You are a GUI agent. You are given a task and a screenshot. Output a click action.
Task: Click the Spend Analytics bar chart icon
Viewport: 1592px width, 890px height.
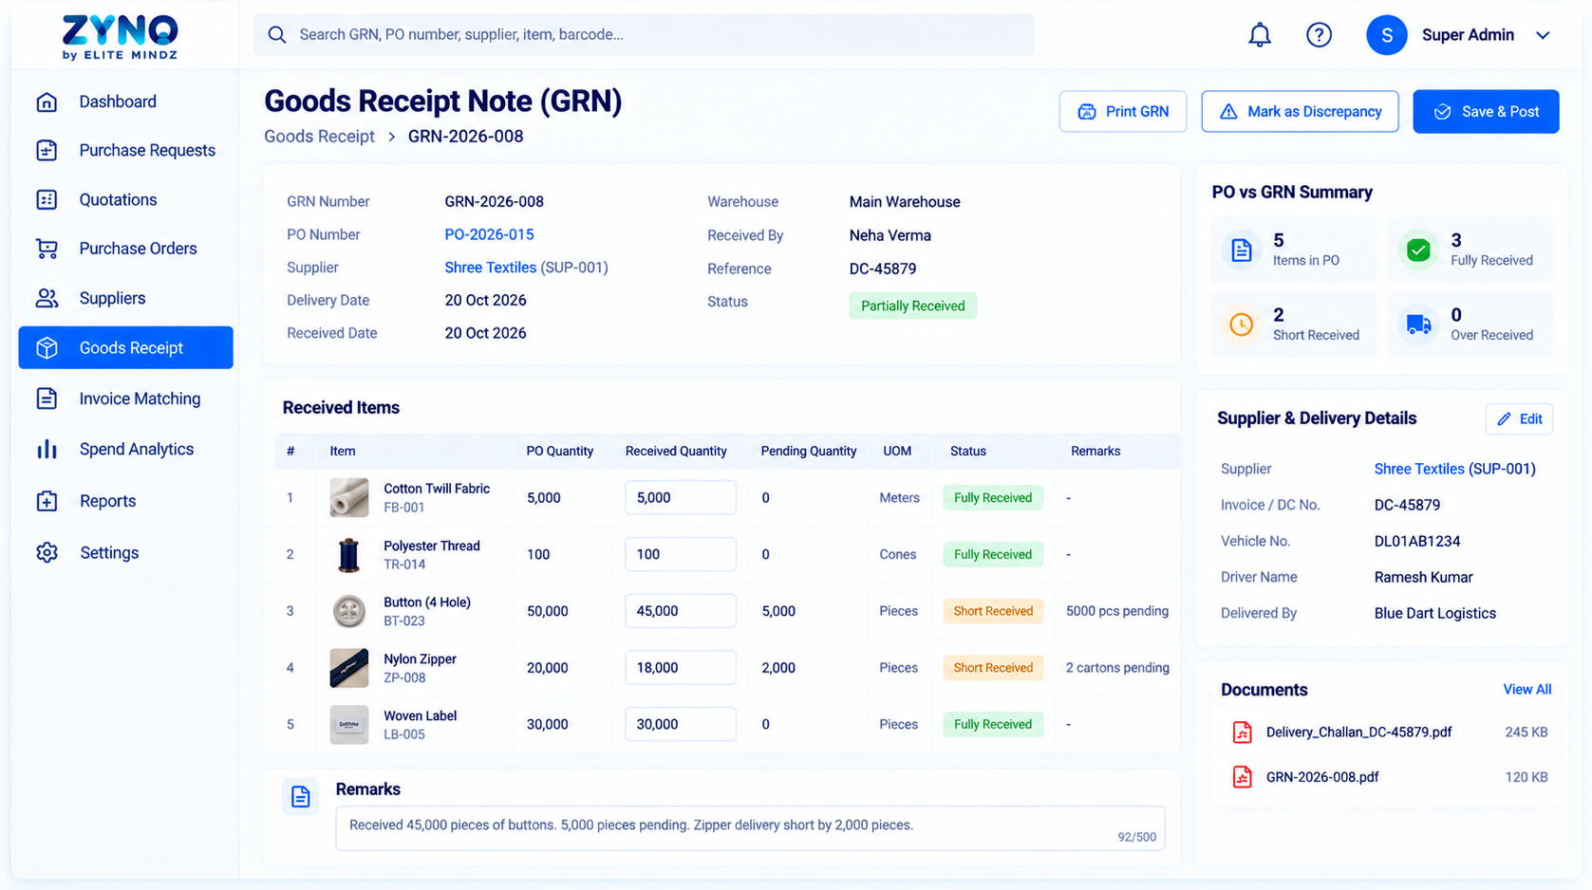[47, 449]
